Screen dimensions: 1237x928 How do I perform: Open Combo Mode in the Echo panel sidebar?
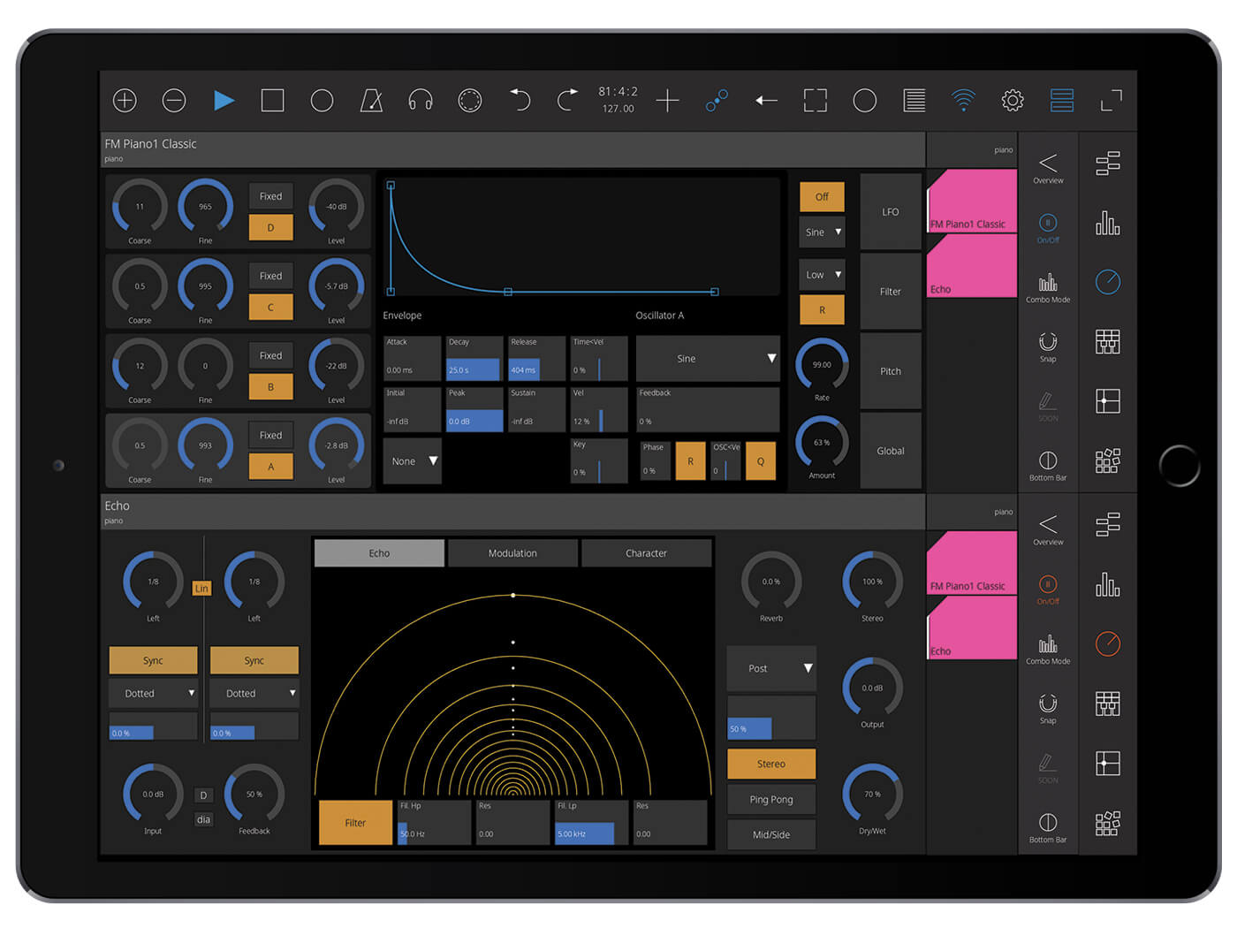(1048, 648)
